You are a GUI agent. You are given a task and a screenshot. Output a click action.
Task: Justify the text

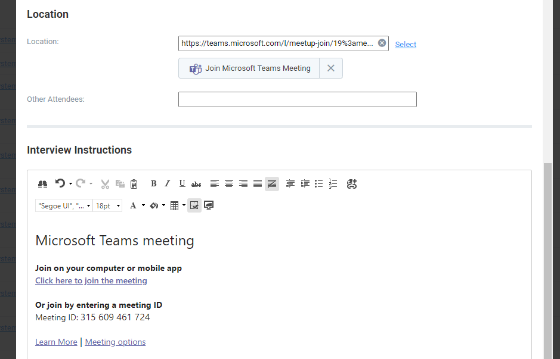pyautogui.click(x=258, y=184)
